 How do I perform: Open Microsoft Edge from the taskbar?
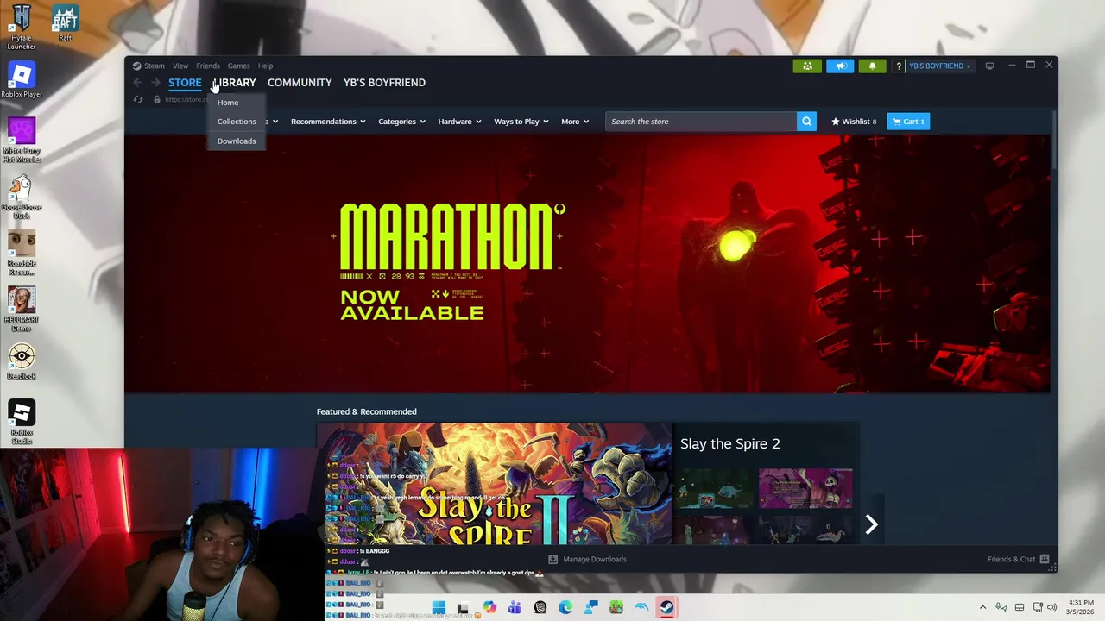coord(565,607)
